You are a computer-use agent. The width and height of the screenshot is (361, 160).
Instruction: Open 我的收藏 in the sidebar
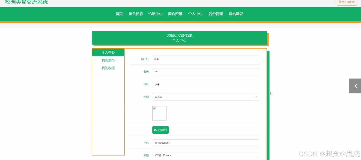[108, 68]
